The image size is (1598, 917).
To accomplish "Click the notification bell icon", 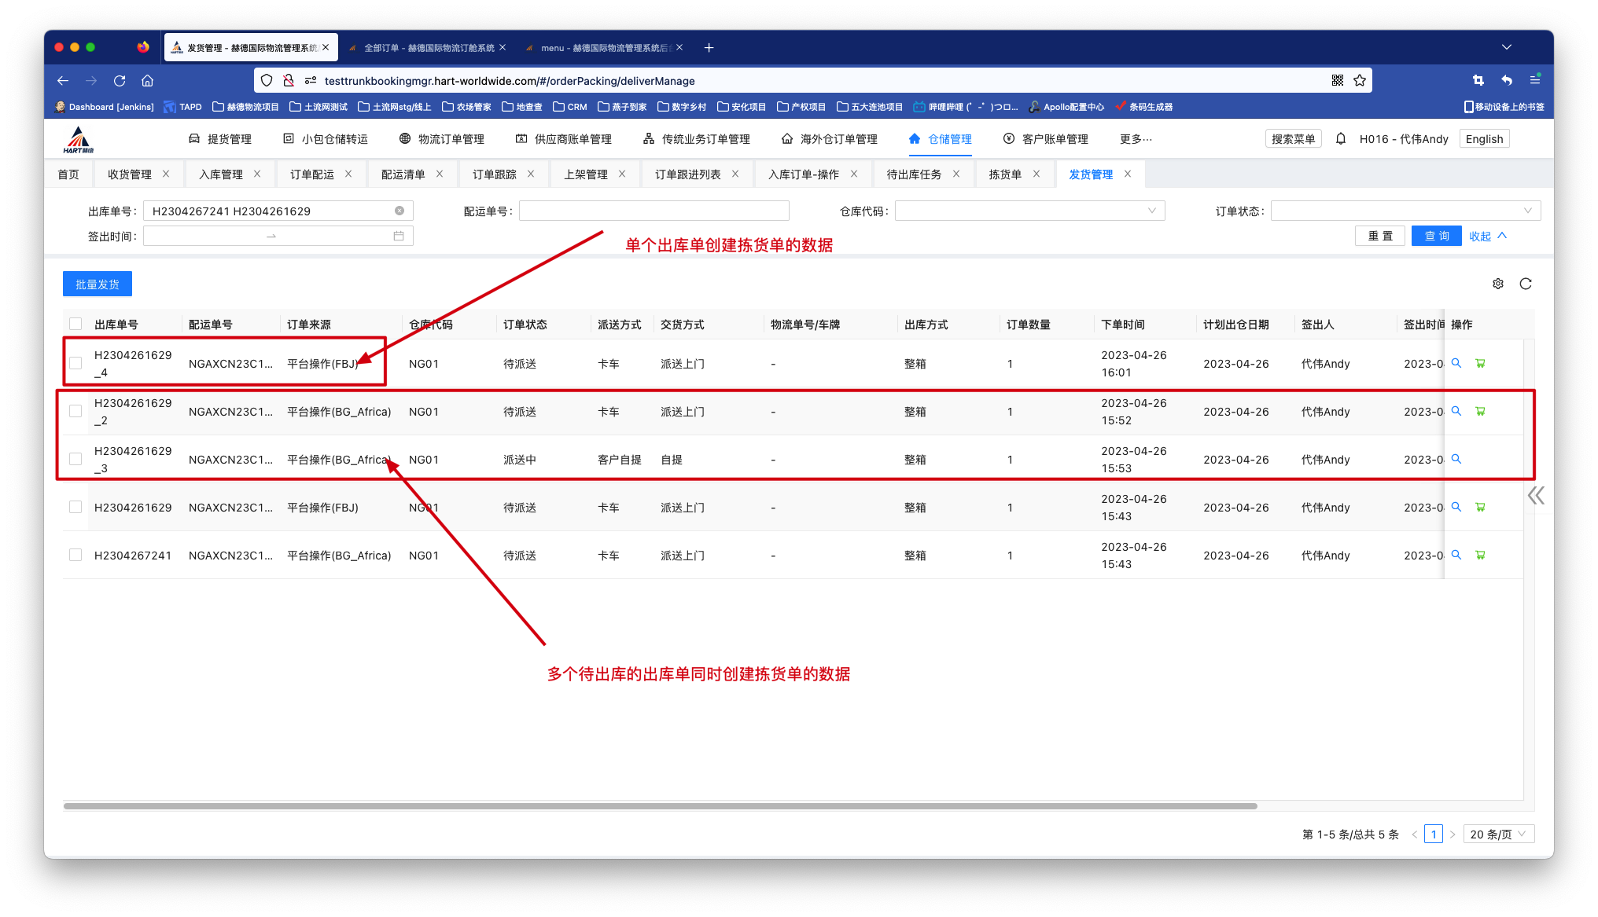I will tap(1341, 139).
